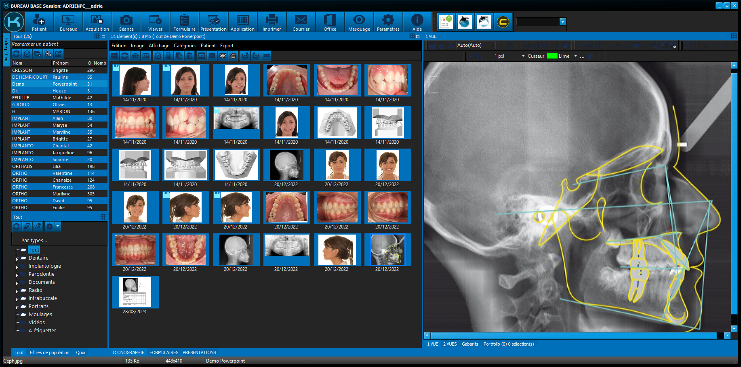
Task: Open the Acquisition tool in the main toolbar
Action: (x=97, y=22)
